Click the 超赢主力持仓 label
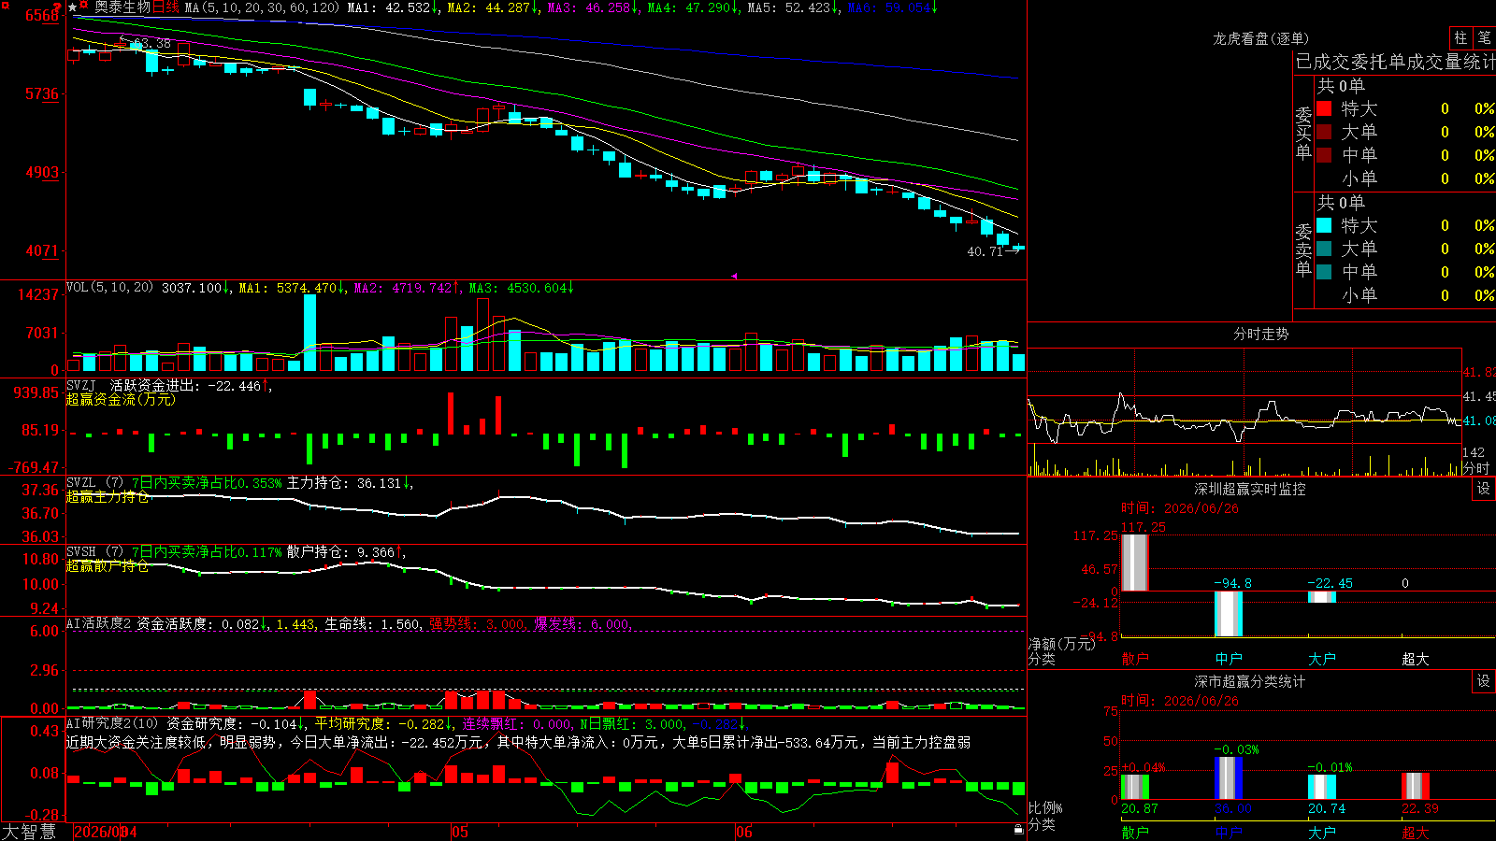Image resolution: width=1496 pixels, height=841 pixels. [108, 497]
